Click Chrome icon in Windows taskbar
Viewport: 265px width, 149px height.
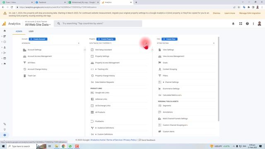click(x=63, y=146)
